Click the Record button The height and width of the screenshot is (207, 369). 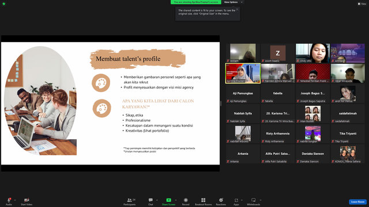click(186, 201)
